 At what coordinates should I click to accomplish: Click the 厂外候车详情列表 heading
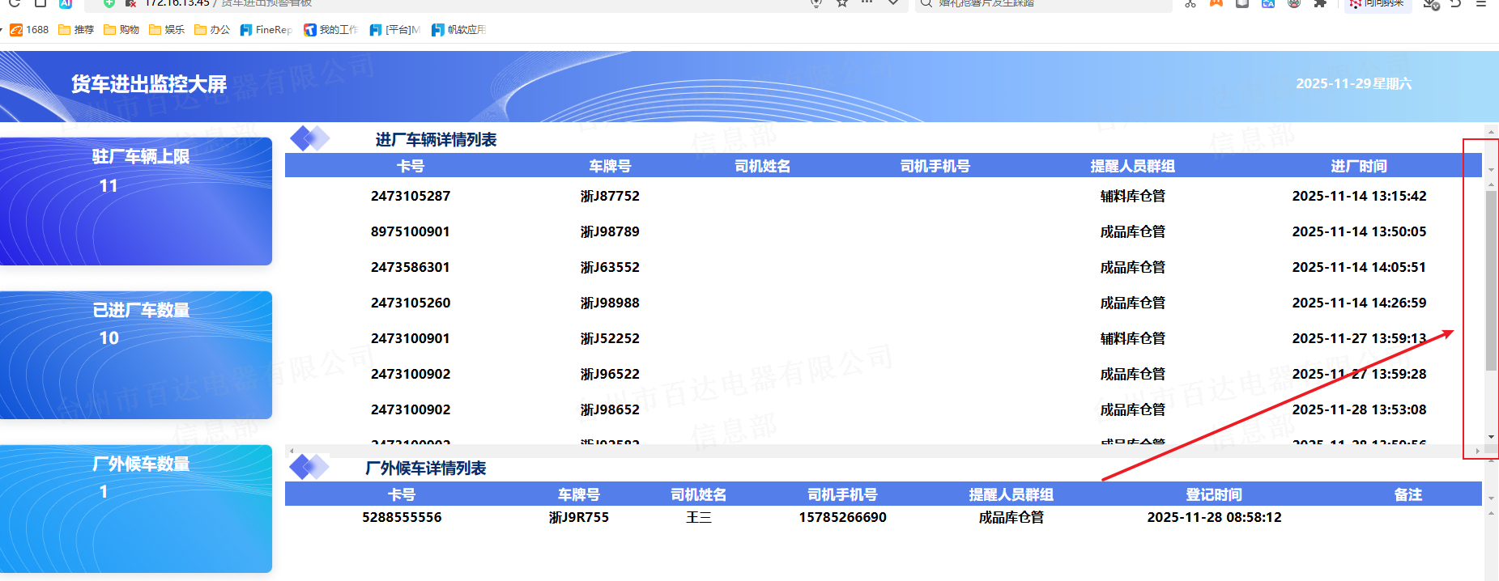(426, 469)
